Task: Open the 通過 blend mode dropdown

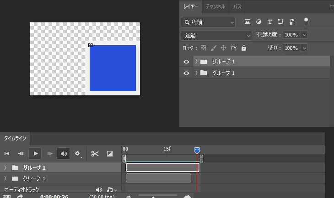Action: pyautogui.click(x=216, y=35)
